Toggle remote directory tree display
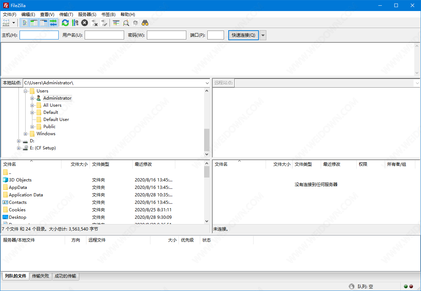 click(43, 23)
